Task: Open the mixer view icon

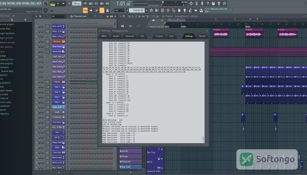Action: [x=168, y=10]
